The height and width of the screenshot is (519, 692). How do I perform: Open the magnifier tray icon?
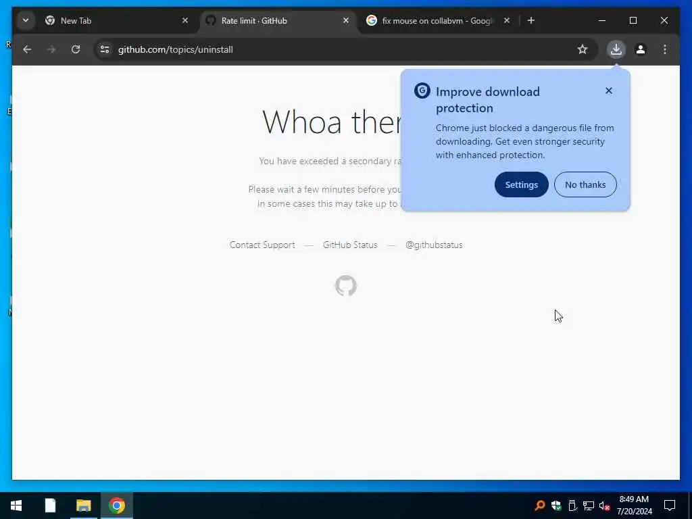(539, 505)
